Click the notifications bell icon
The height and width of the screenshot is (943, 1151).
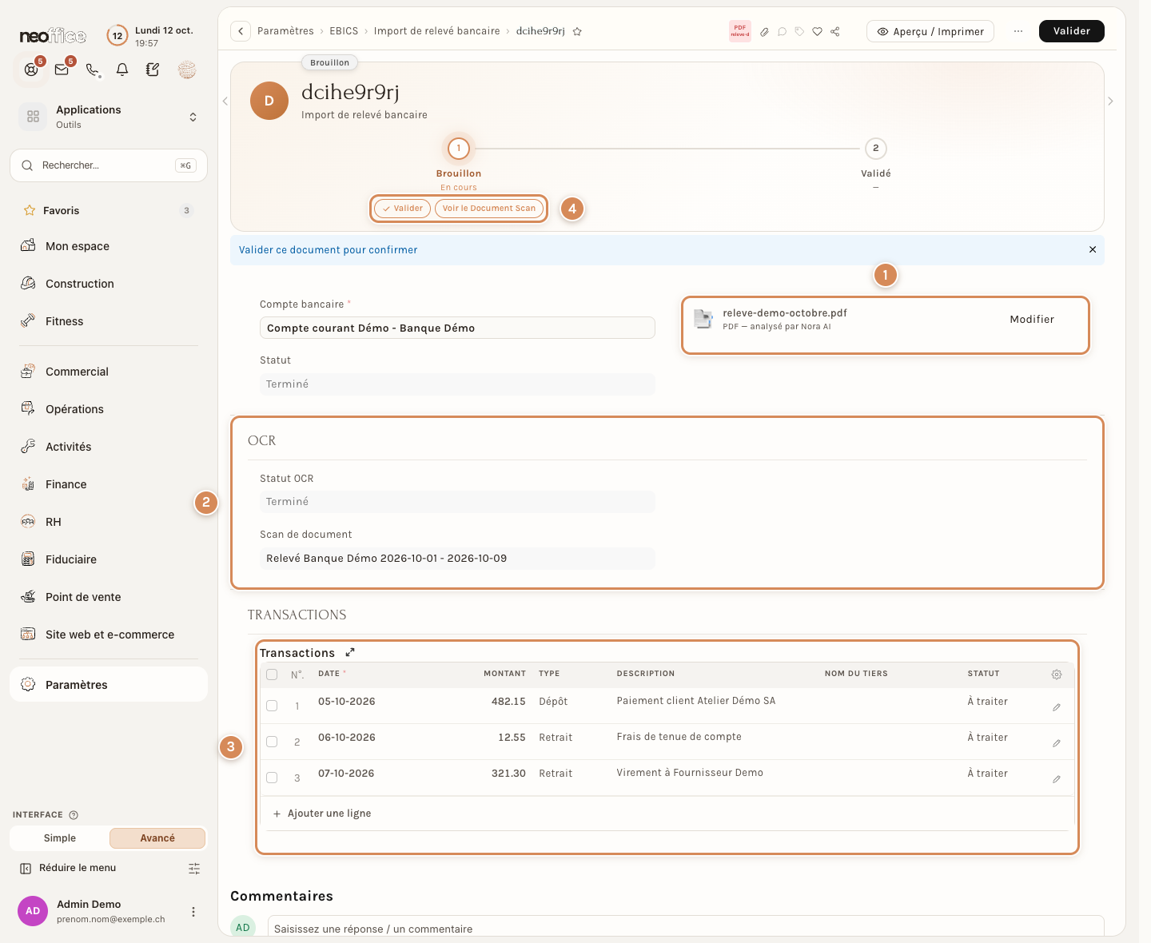[x=122, y=70]
